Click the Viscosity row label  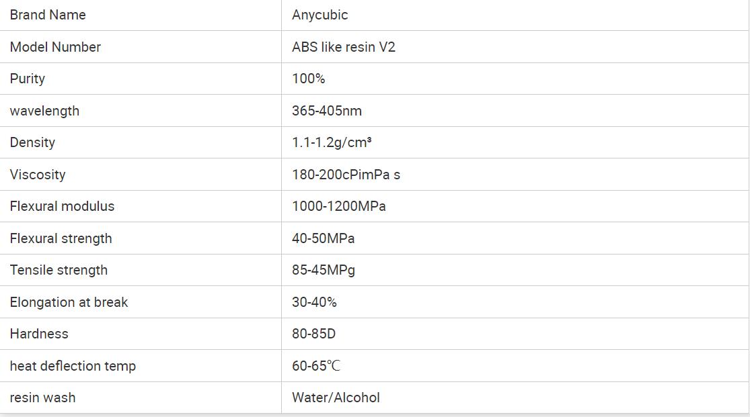(x=38, y=175)
